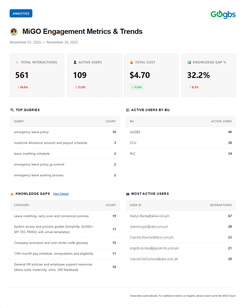Click the MiGO team contact note in the footer
245x308 pixels.
point(182,296)
